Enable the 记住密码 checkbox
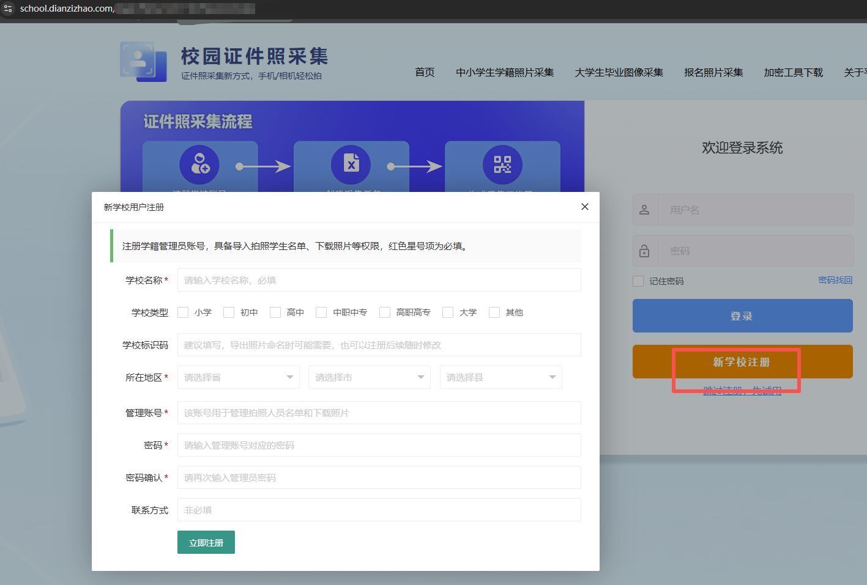The height and width of the screenshot is (585, 867). (x=638, y=281)
